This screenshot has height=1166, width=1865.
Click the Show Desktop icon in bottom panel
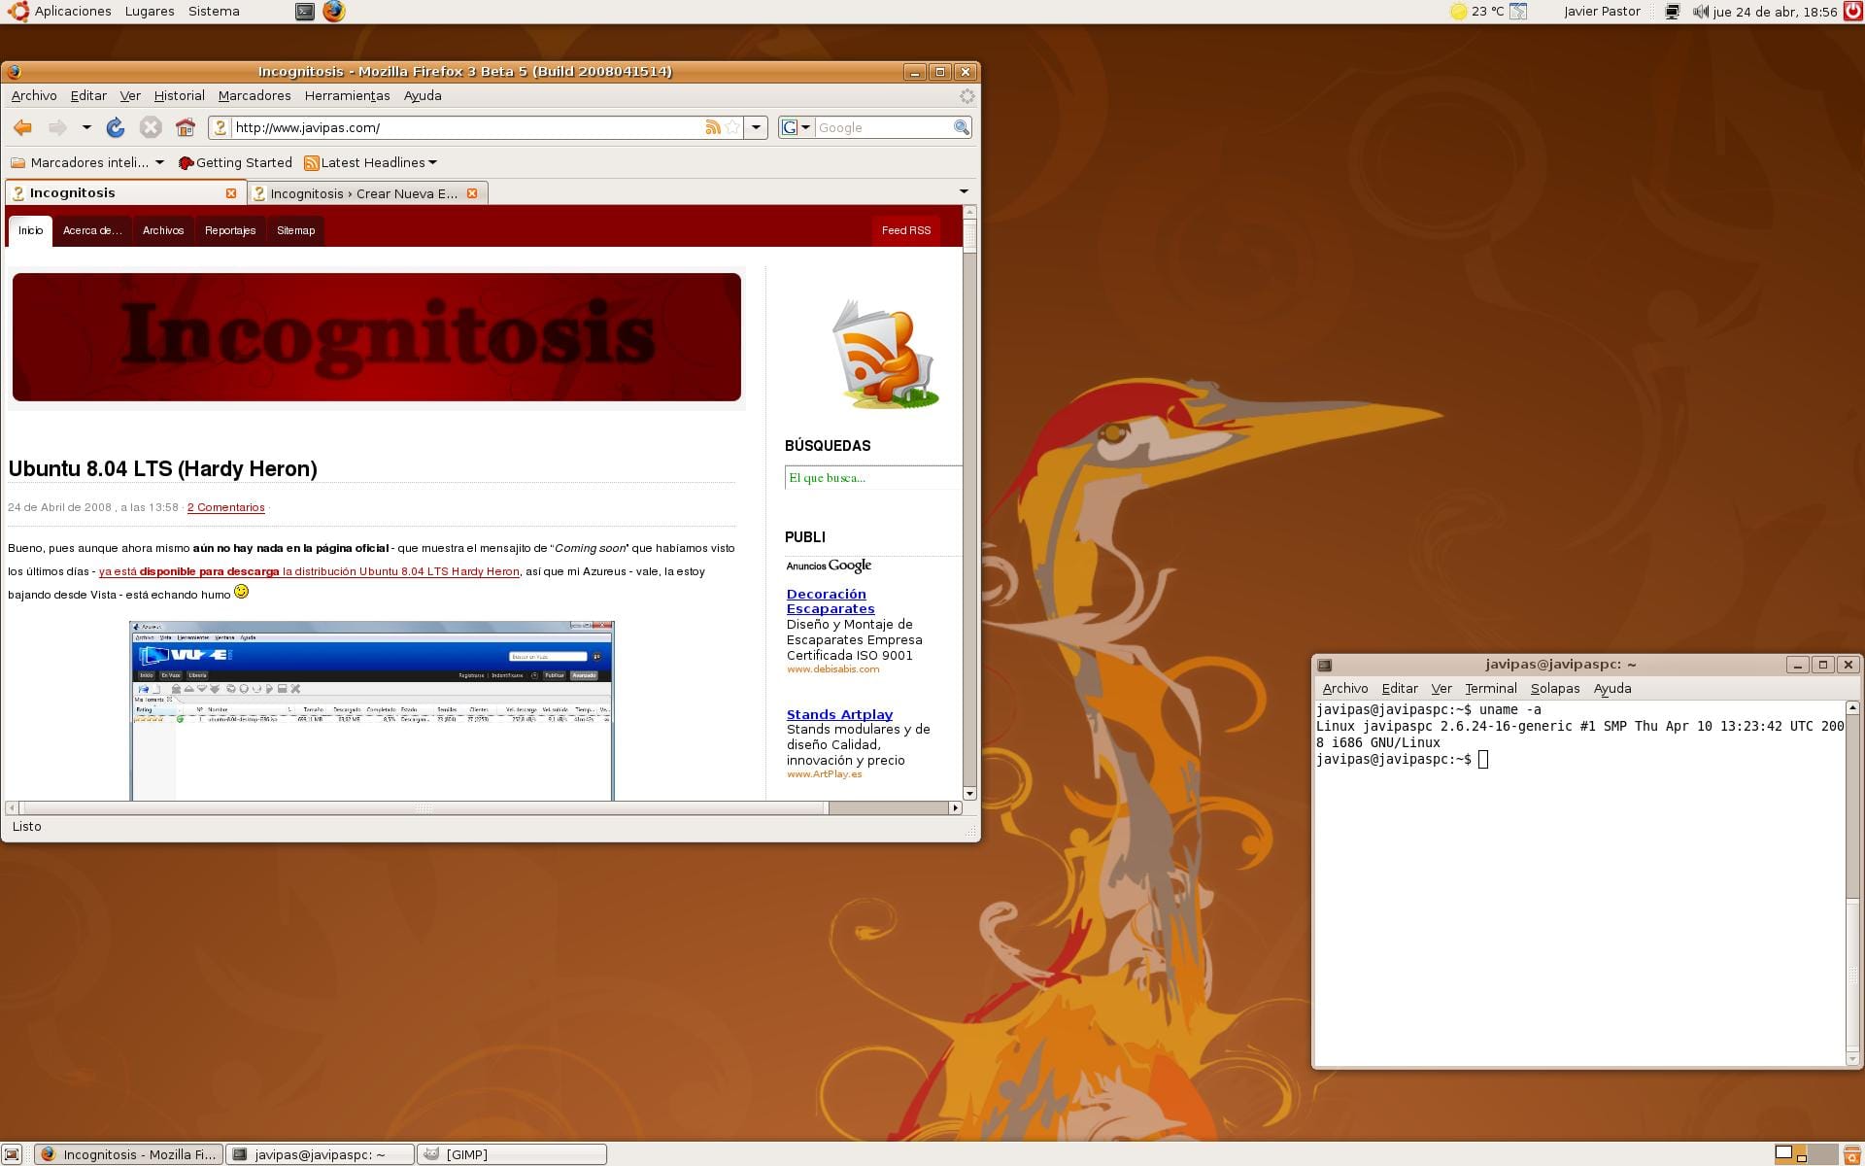pyautogui.click(x=12, y=1154)
